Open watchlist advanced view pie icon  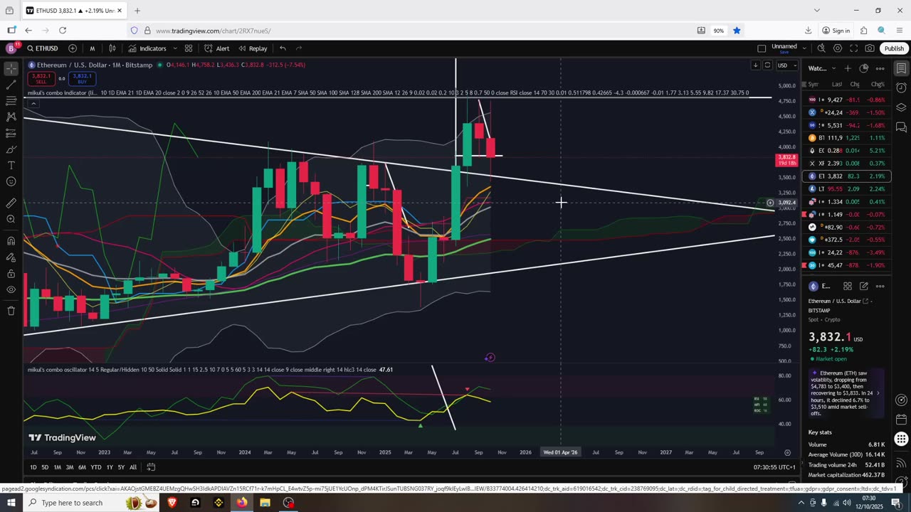(864, 68)
